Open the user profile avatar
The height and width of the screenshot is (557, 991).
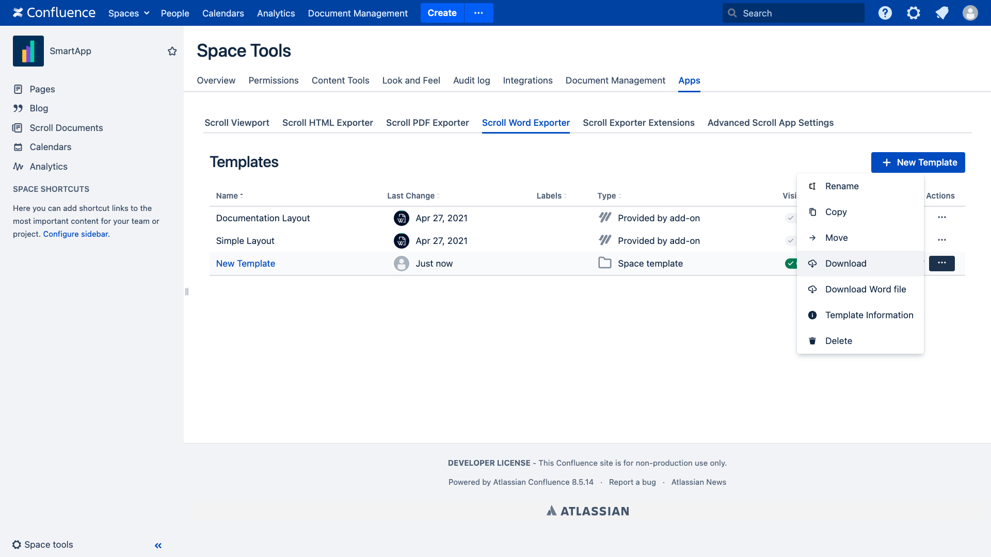pyautogui.click(x=970, y=13)
